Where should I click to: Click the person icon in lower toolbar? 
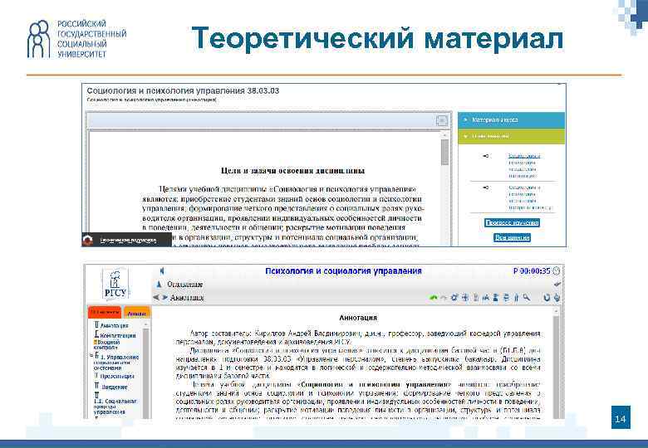coord(495,298)
